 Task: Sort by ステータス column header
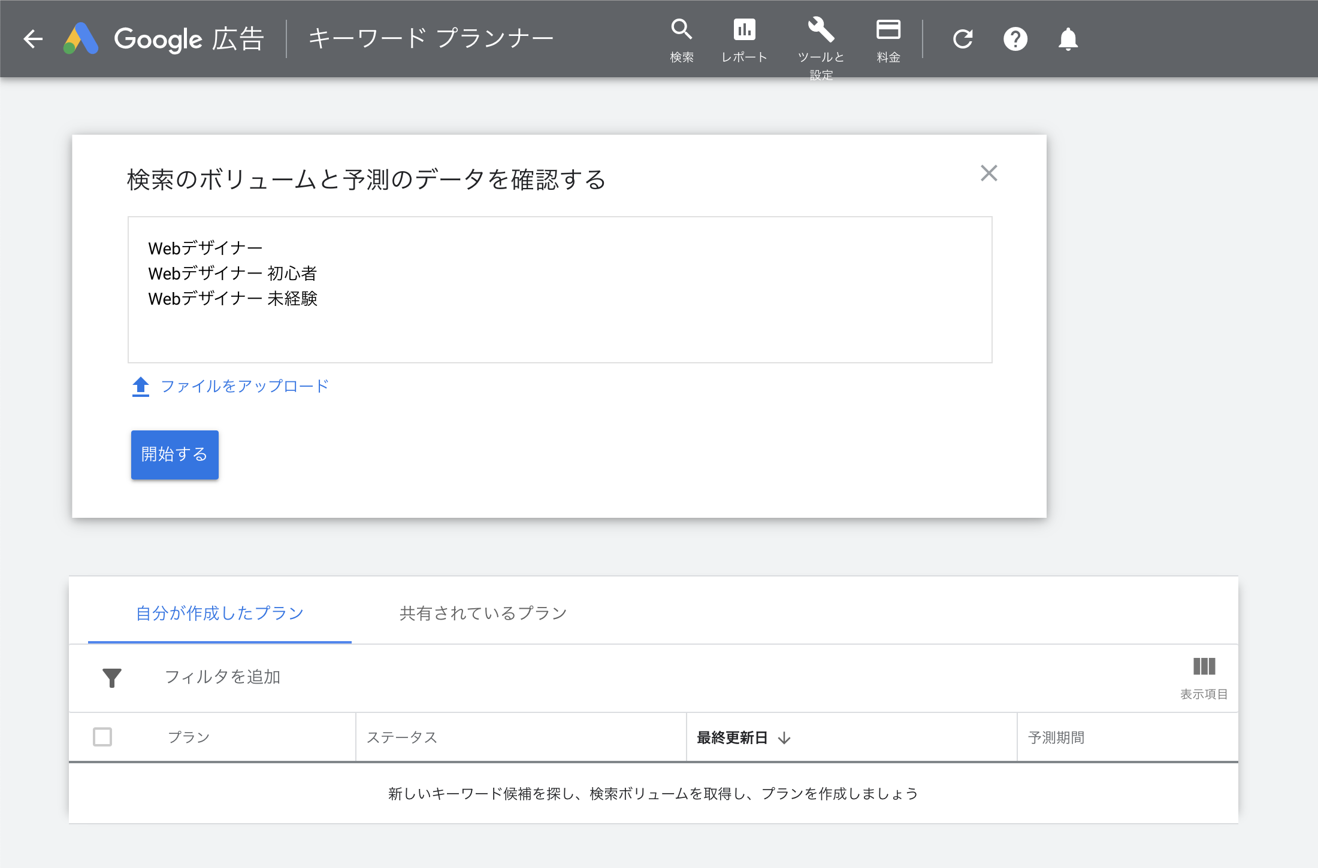[402, 738]
